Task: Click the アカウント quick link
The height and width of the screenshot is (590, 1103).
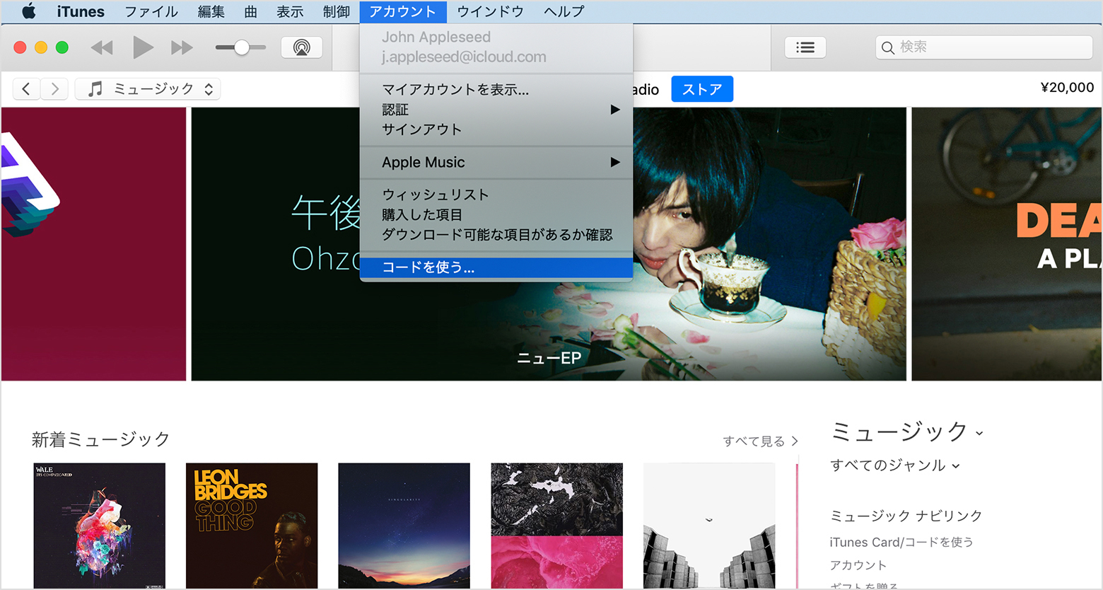Action: pos(858,565)
